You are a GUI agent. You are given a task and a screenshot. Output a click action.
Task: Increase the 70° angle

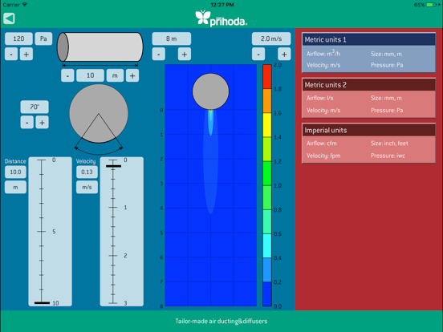pyautogui.click(x=42, y=123)
